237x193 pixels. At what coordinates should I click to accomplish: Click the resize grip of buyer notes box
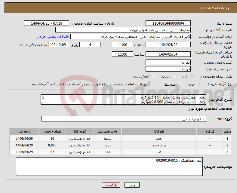click(x=17, y=174)
